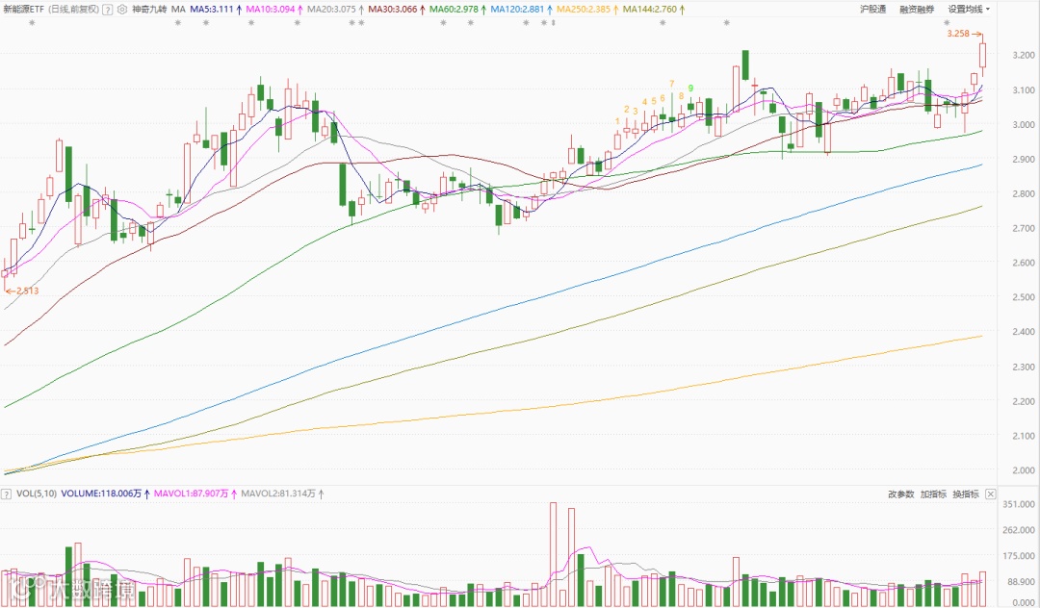
Task: Expand the 设置均线 dropdown
Action: click(x=969, y=10)
